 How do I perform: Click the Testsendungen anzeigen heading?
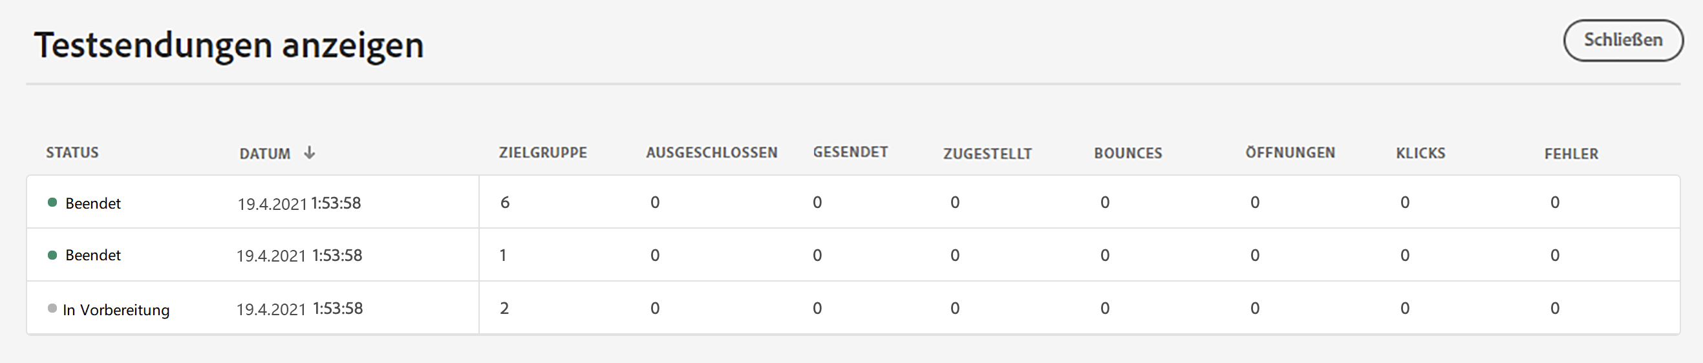(229, 45)
